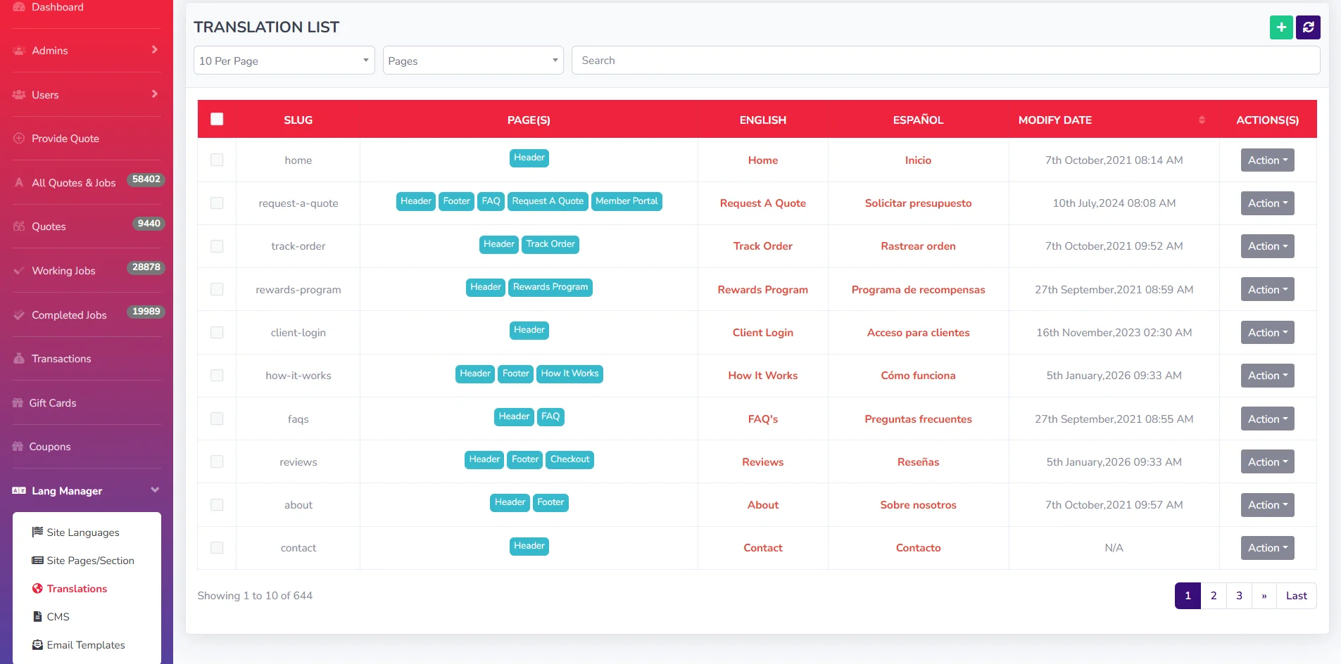The image size is (1341, 664).
Task: Open Site Languages in Lang Manager submenu
Action: click(82, 532)
